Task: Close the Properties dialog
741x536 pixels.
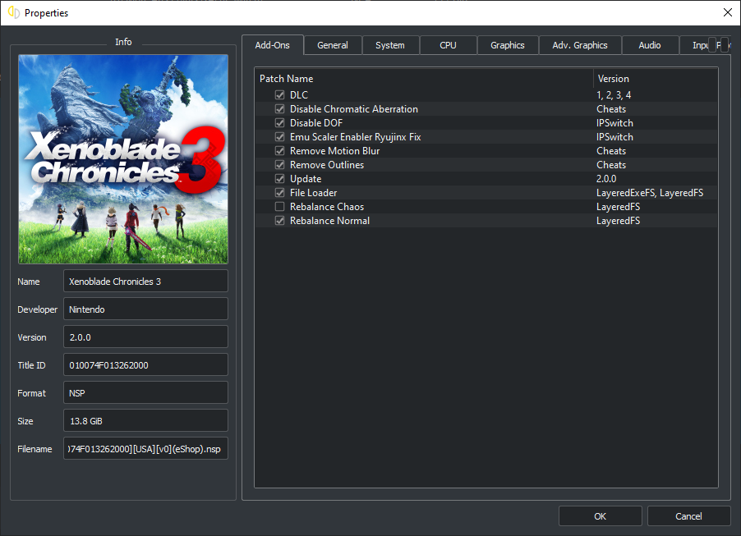Action: [x=728, y=13]
